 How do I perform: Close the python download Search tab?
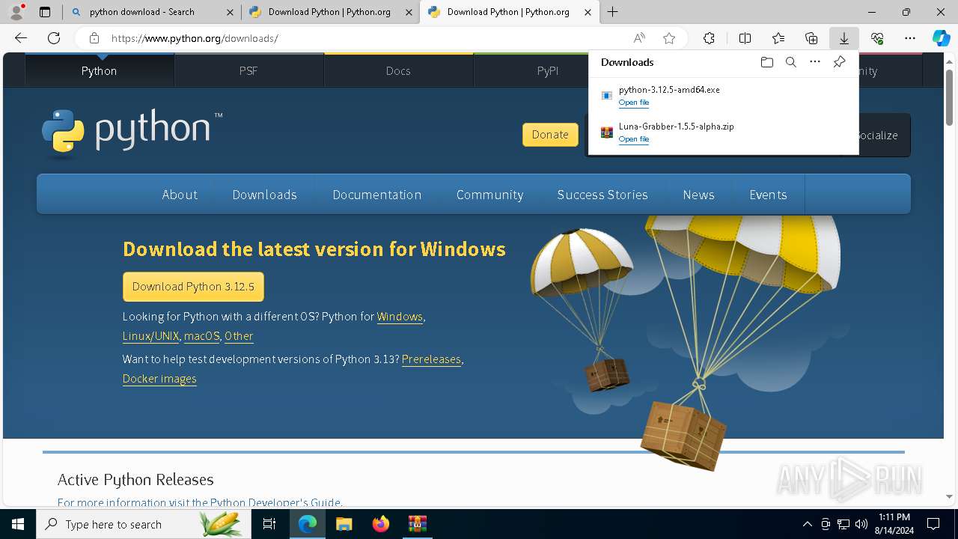click(x=230, y=12)
